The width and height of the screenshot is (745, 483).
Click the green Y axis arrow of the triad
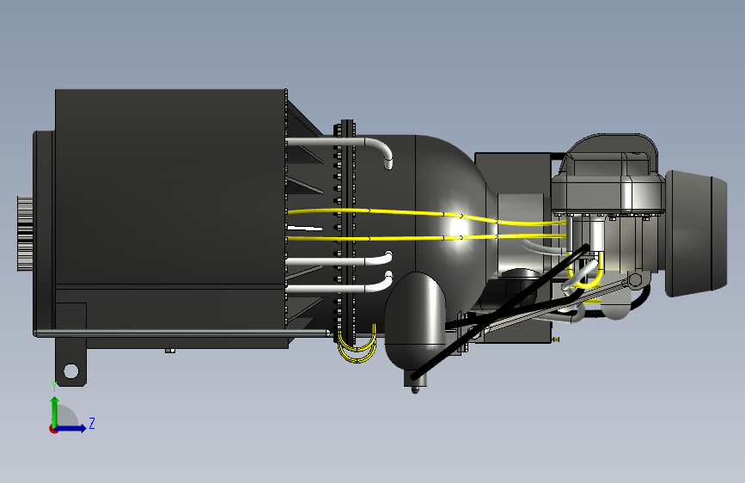tap(55, 411)
